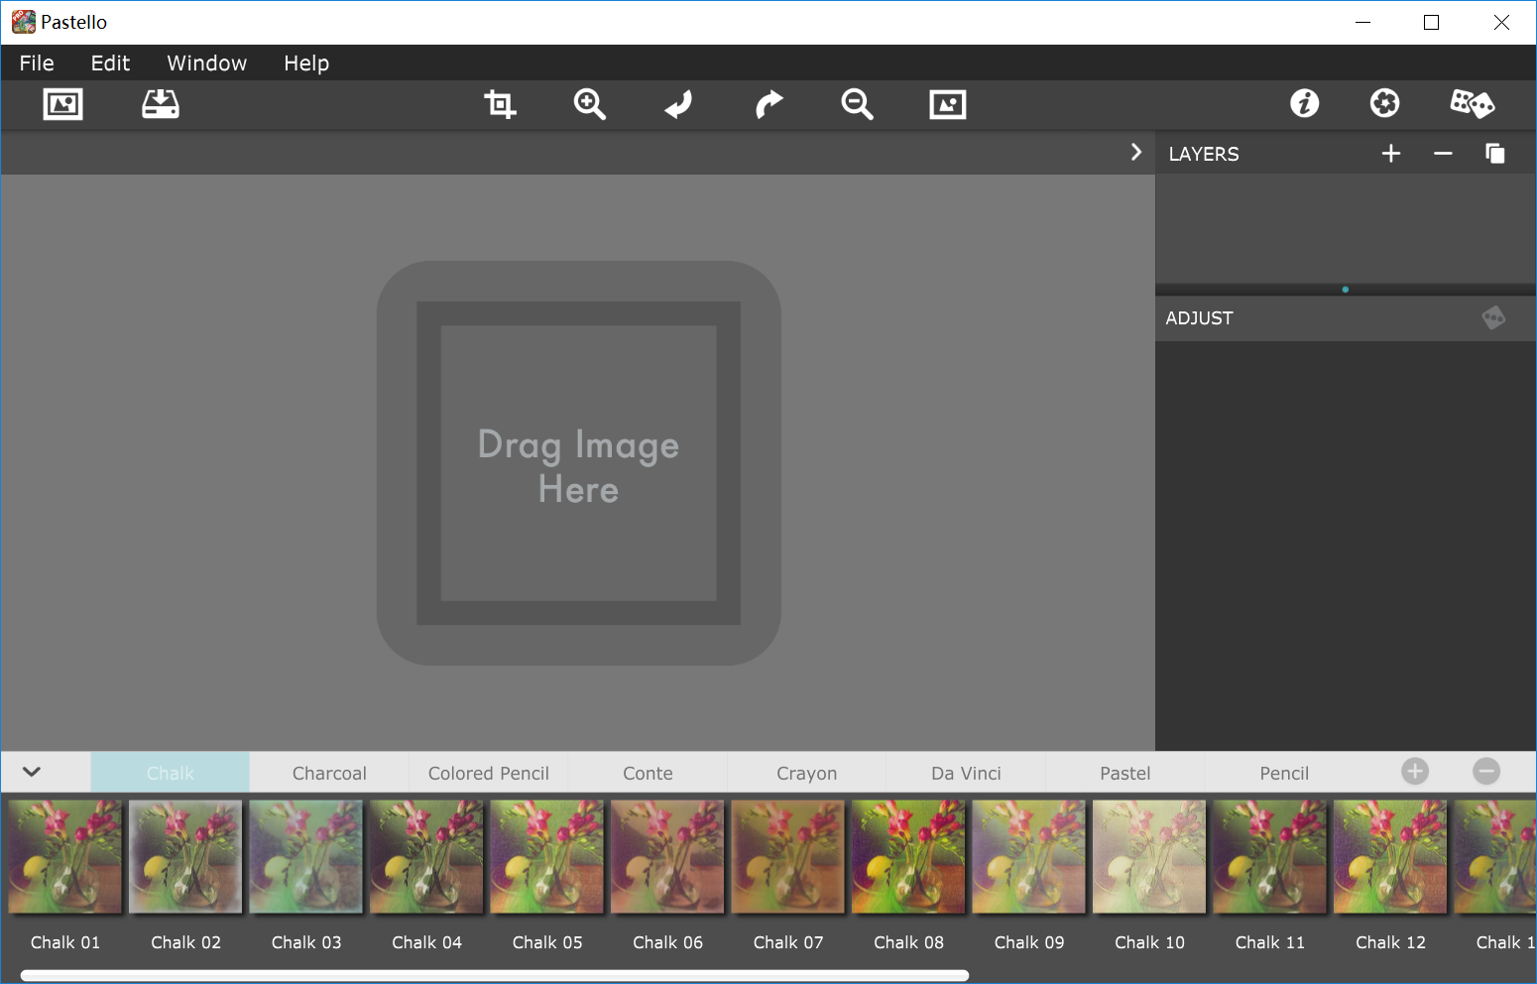Open the File menu
The height and width of the screenshot is (984, 1537).
[37, 62]
